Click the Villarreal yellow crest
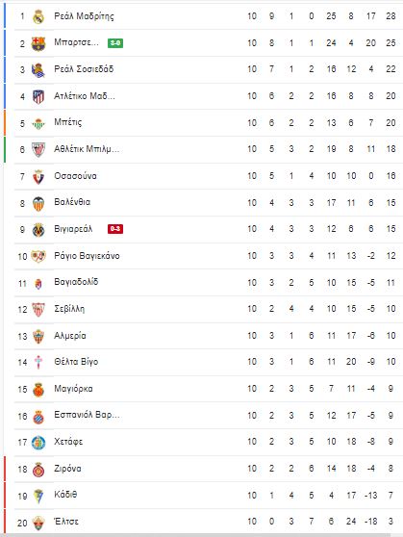The width and height of the screenshot is (403, 537). tap(38, 230)
